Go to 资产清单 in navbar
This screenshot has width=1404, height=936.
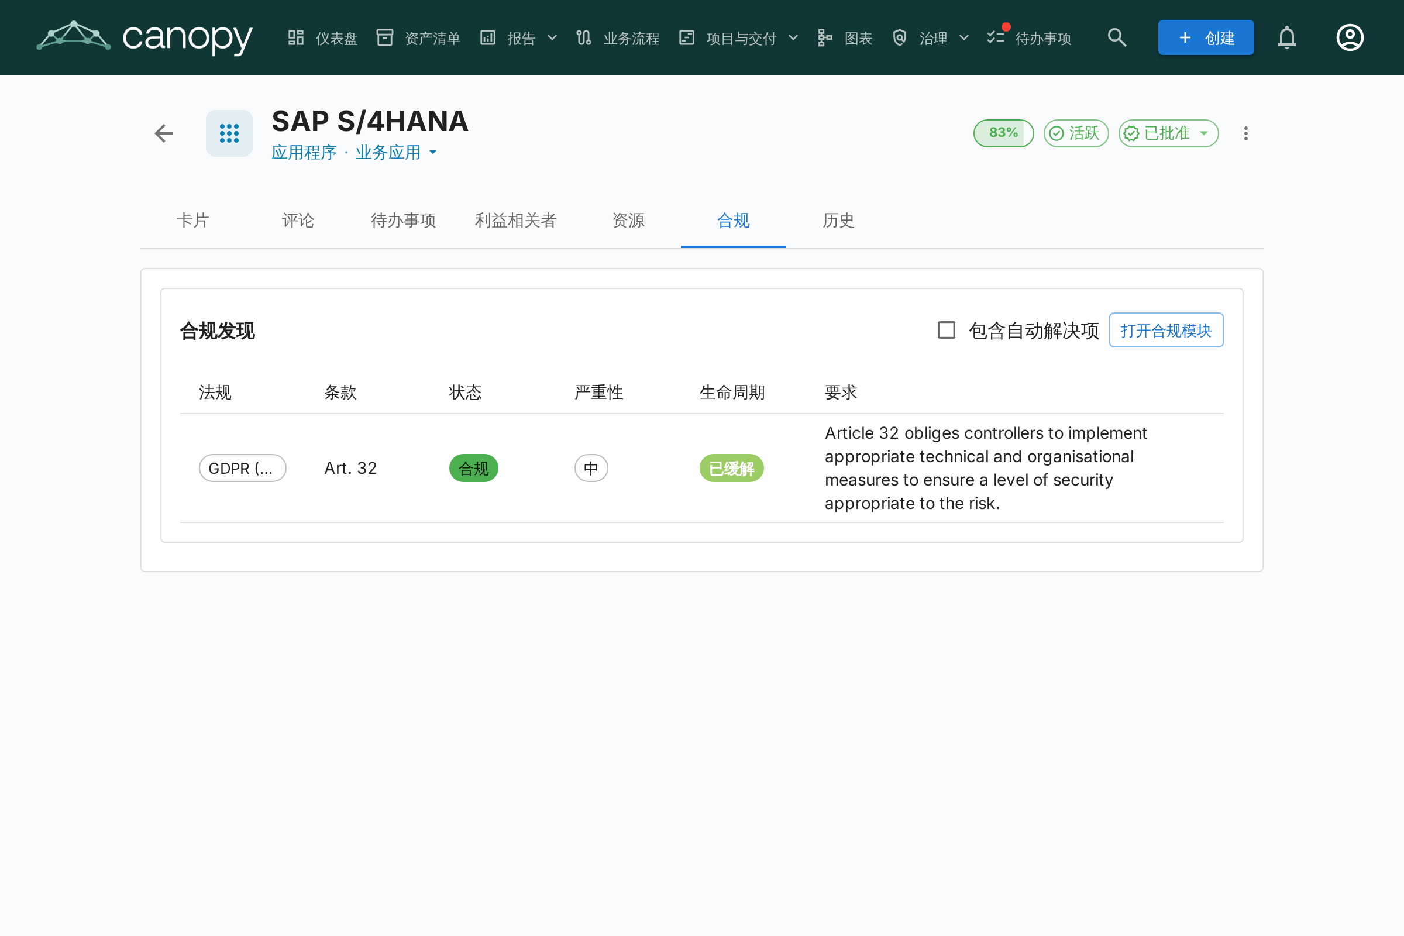click(418, 37)
